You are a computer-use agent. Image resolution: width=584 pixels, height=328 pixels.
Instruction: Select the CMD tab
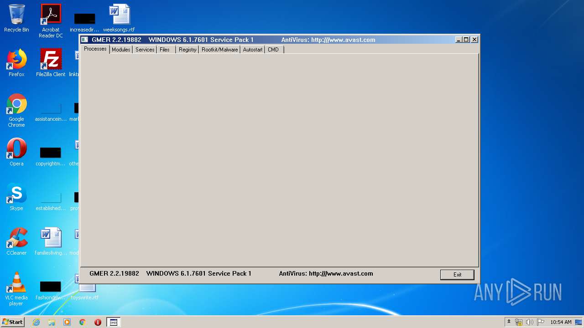click(x=273, y=50)
